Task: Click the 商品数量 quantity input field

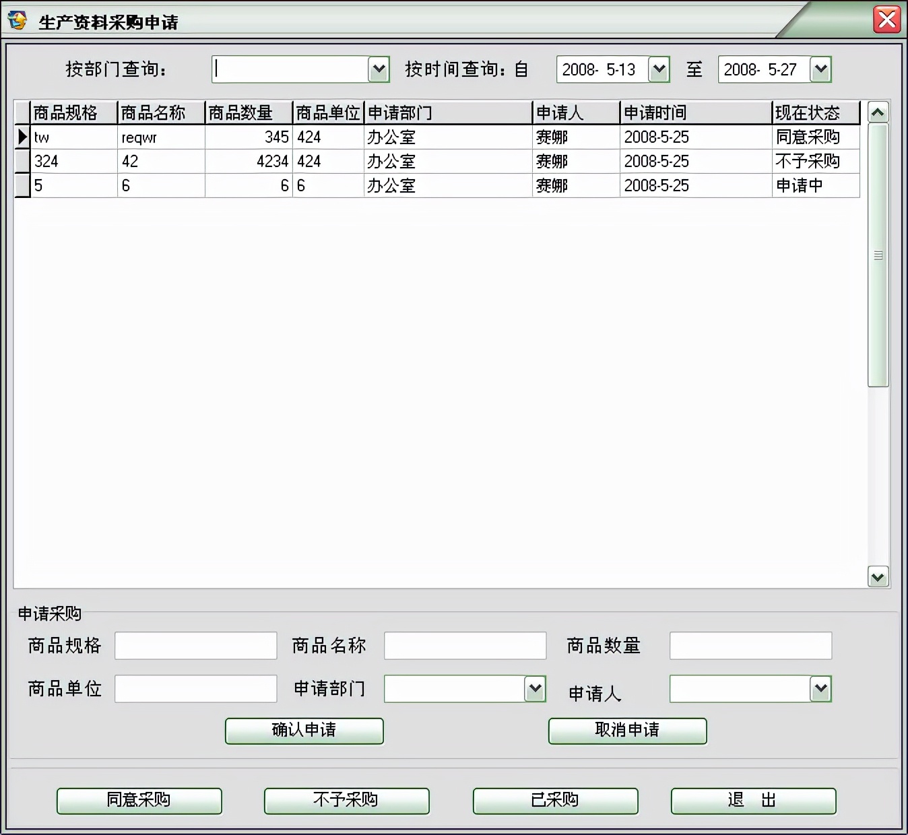Action: 750,645
